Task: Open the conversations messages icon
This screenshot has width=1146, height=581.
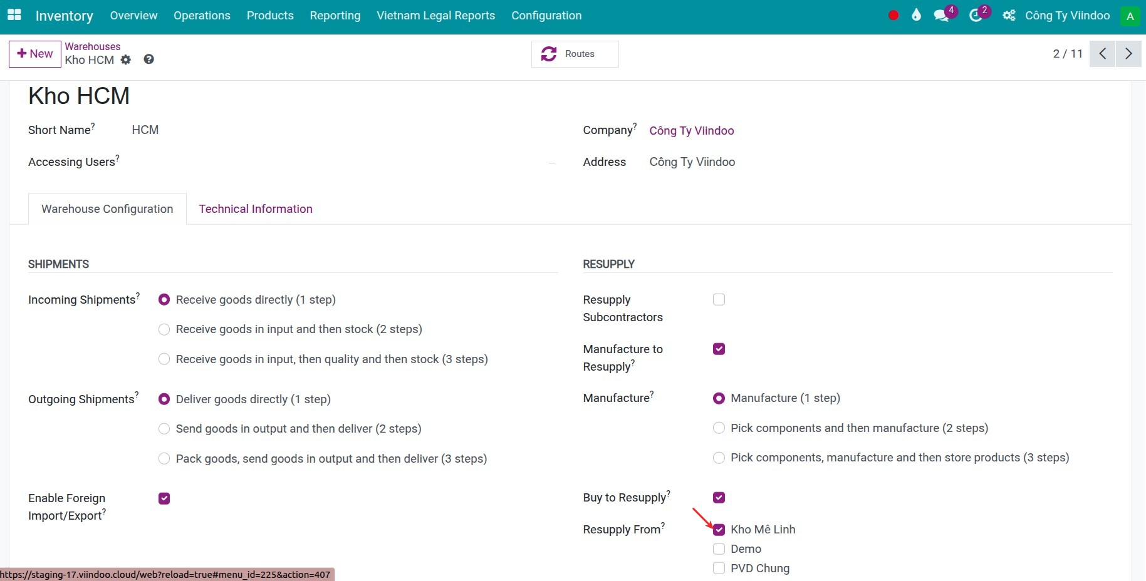Action: tap(942, 16)
